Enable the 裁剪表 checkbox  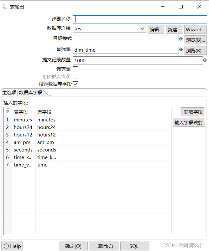point(76,69)
